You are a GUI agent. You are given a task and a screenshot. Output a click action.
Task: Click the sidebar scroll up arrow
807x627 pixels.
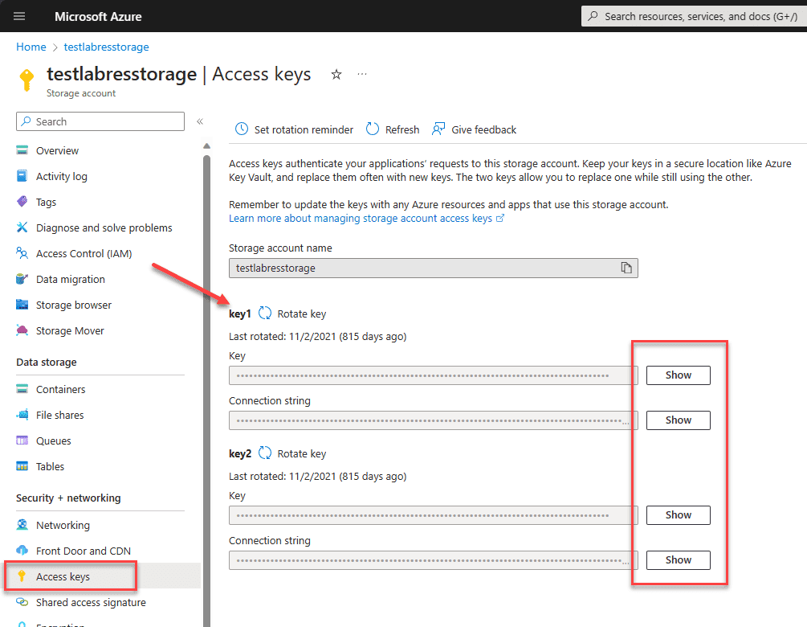coord(207,146)
